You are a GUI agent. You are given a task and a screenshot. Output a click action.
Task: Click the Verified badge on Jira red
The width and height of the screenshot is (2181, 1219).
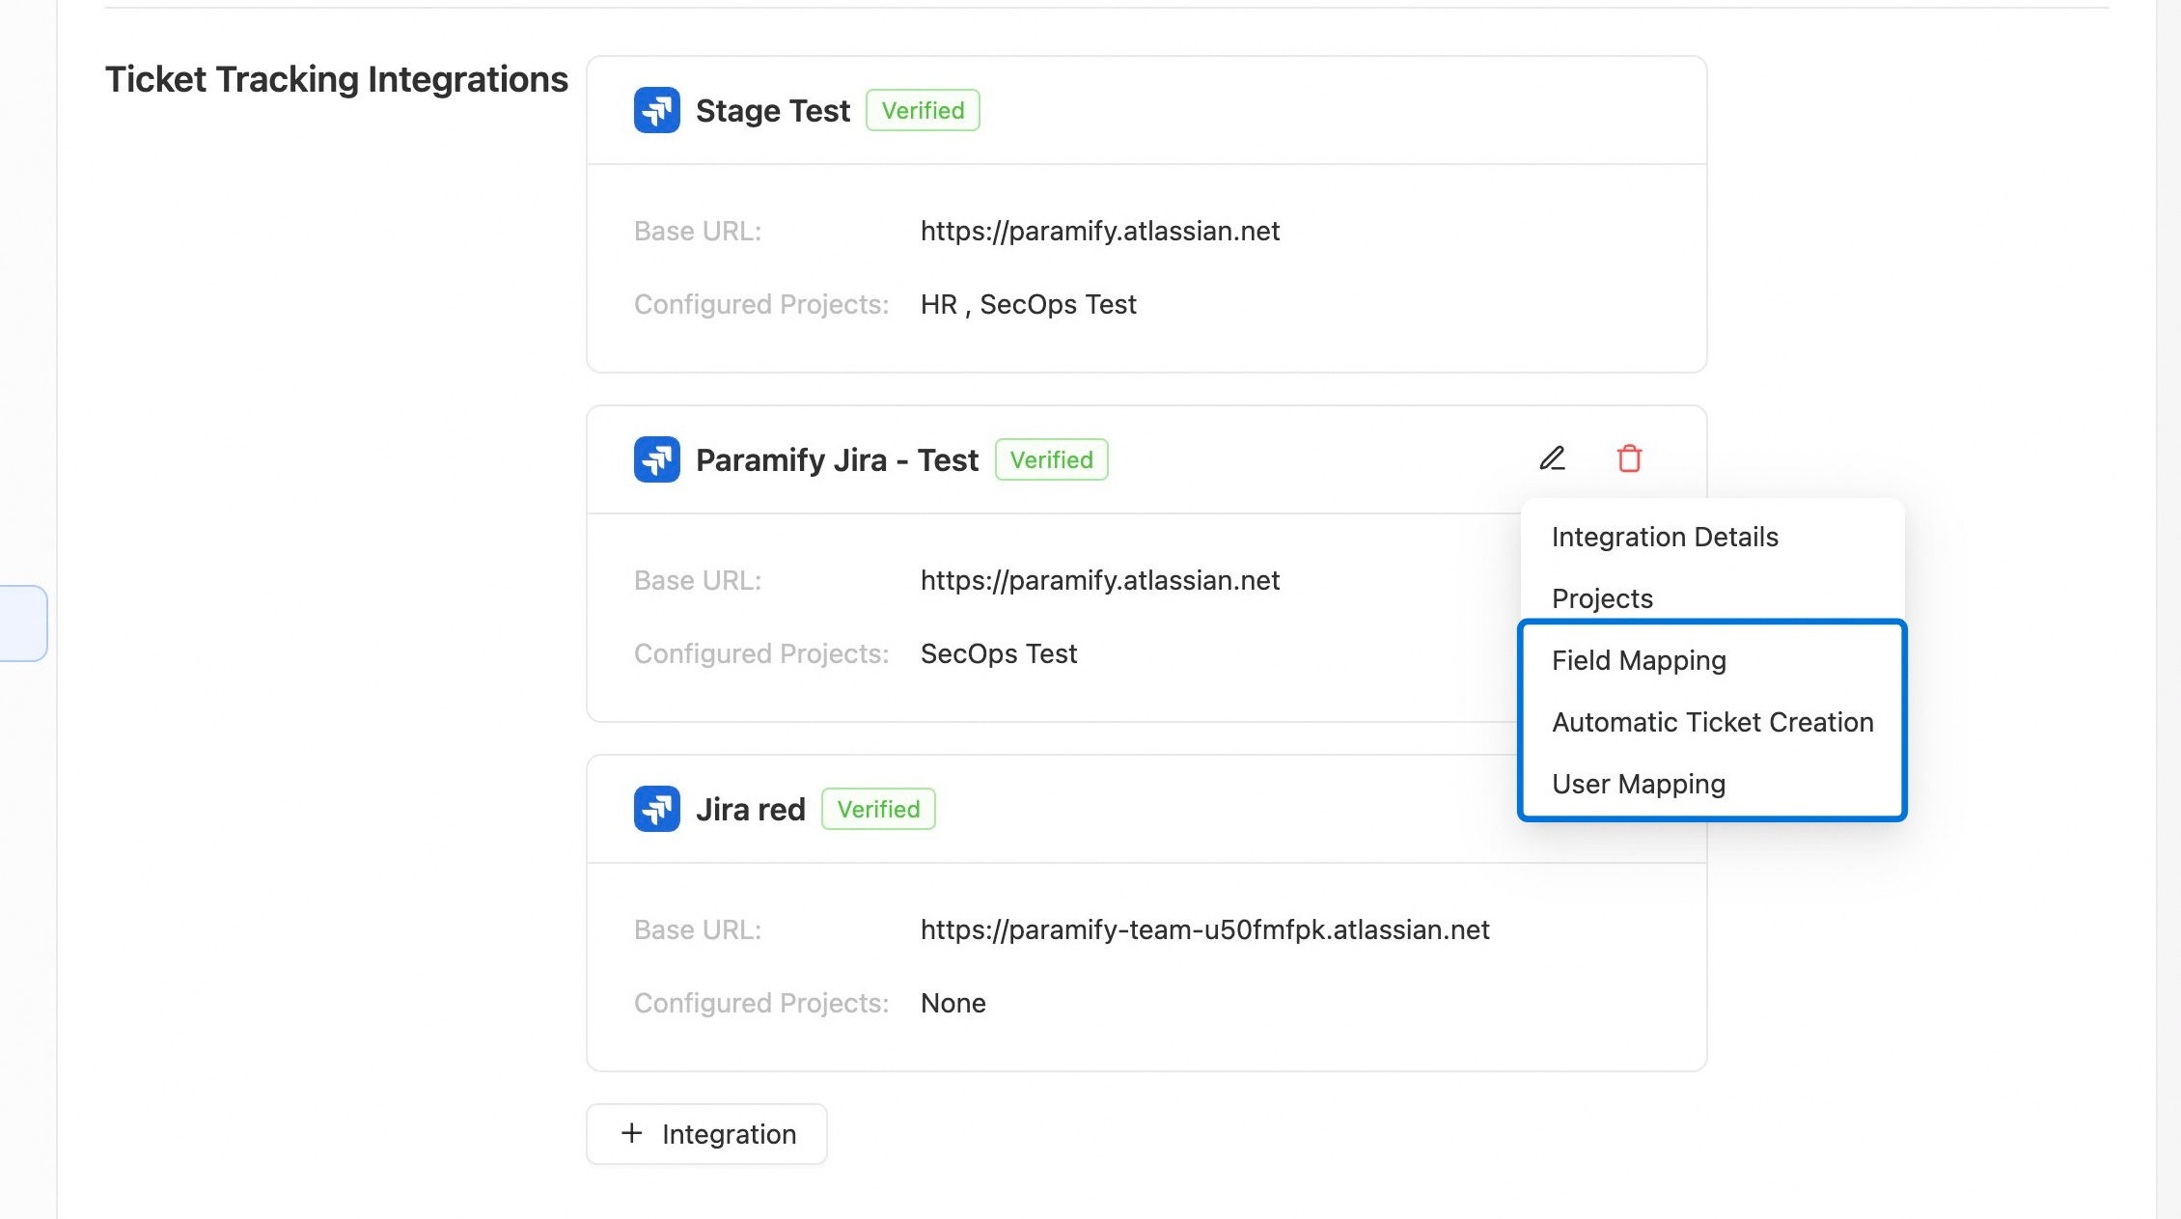[x=878, y=809]
